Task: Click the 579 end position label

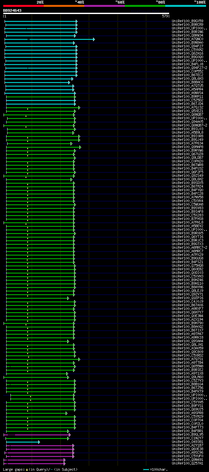Action: 165,16
